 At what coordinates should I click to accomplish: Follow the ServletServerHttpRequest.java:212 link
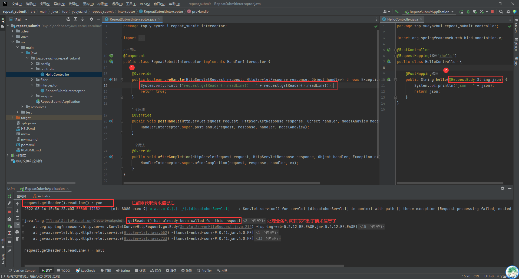click(216, 227)
